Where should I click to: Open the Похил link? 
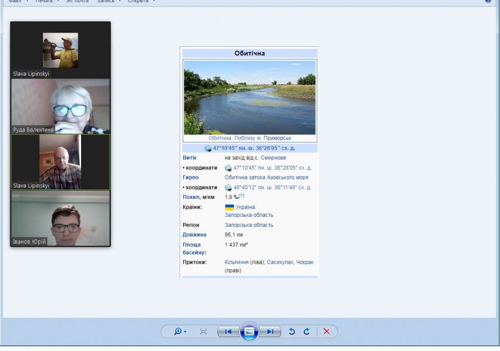[191, 197]
